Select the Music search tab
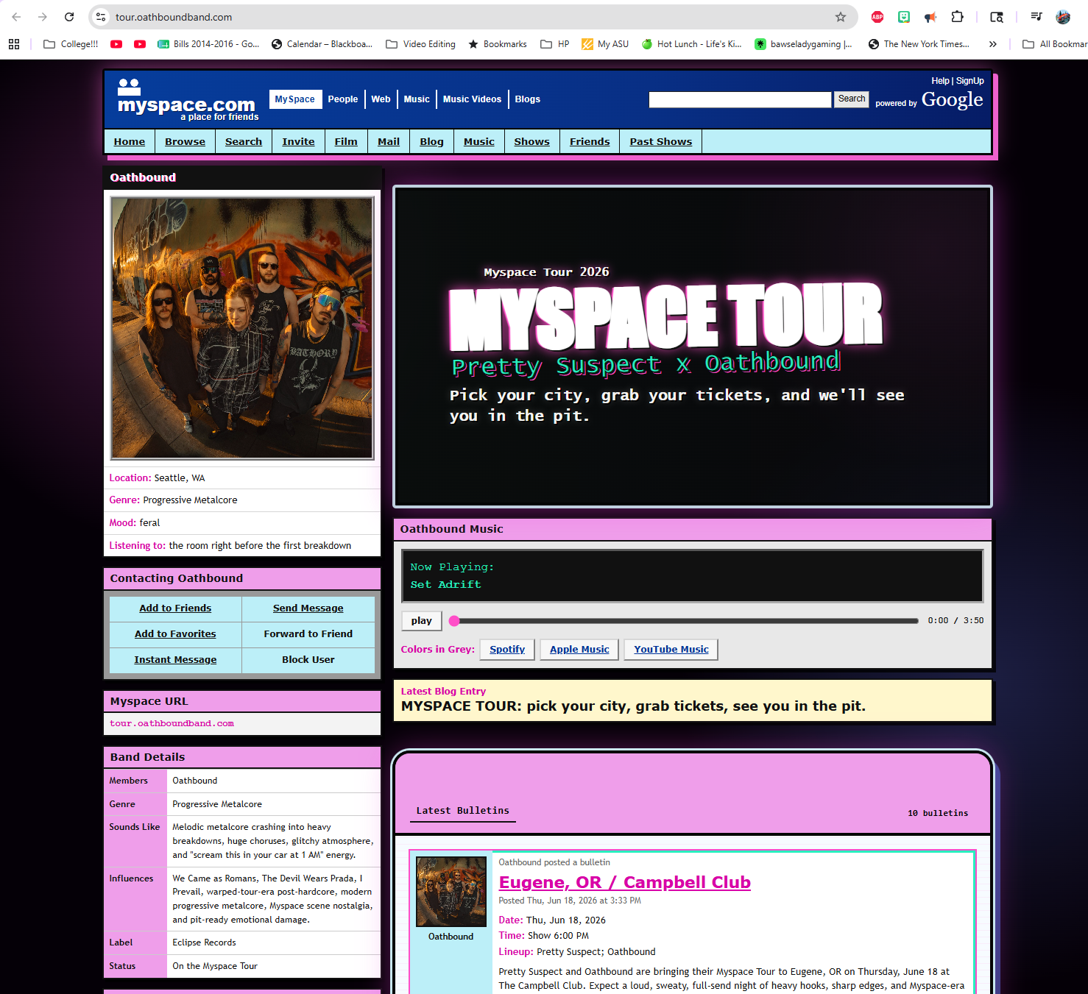Image resolution: width=1088 pixels, height=994 pixels. click(x=417, y=99)
